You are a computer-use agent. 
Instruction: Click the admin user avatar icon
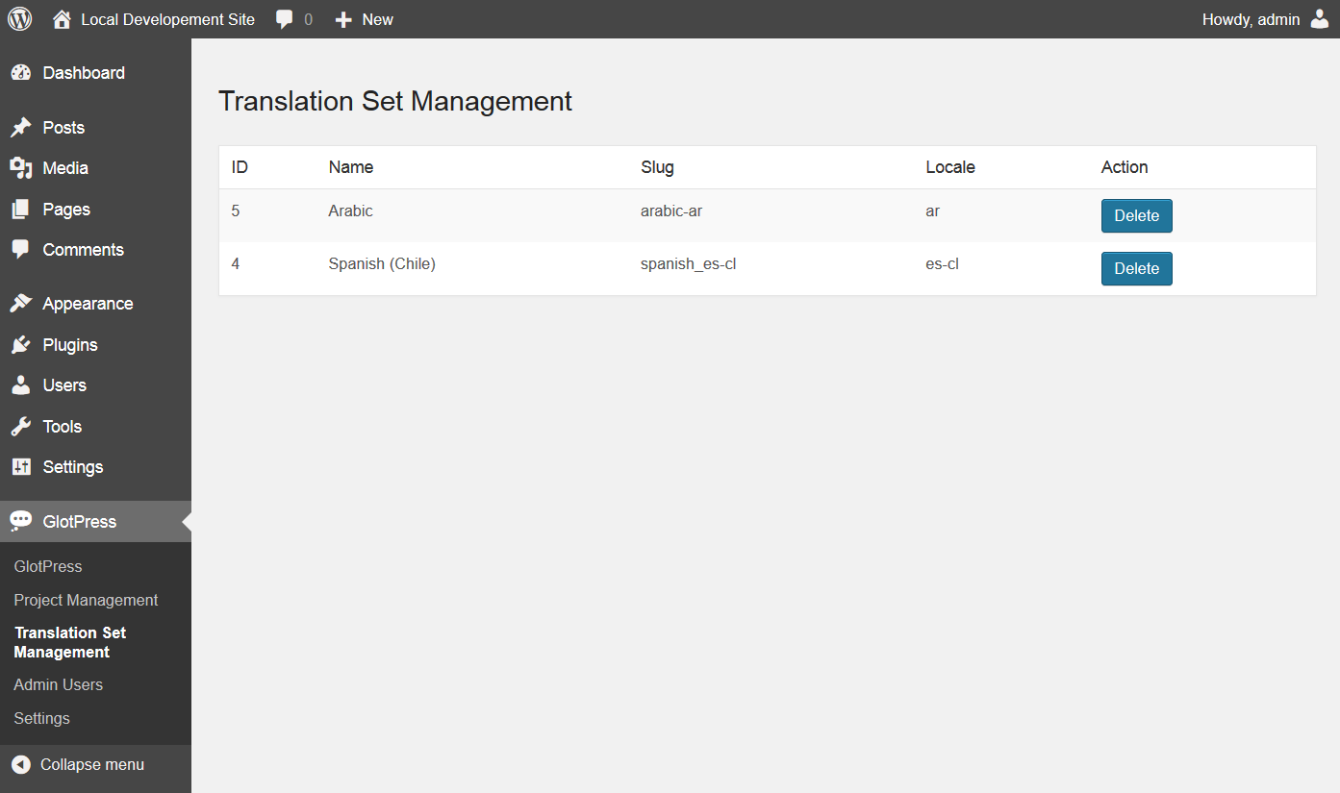1320,19
